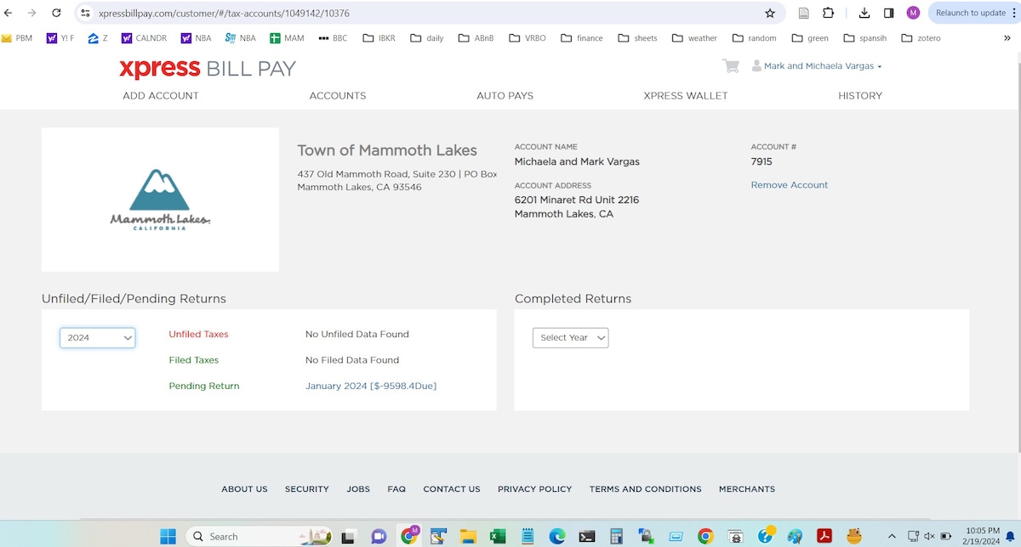Open the CALNDR Yahoo bookmark
The height and width of the screenshot is (547, 1021).
[x=144, y=38]
